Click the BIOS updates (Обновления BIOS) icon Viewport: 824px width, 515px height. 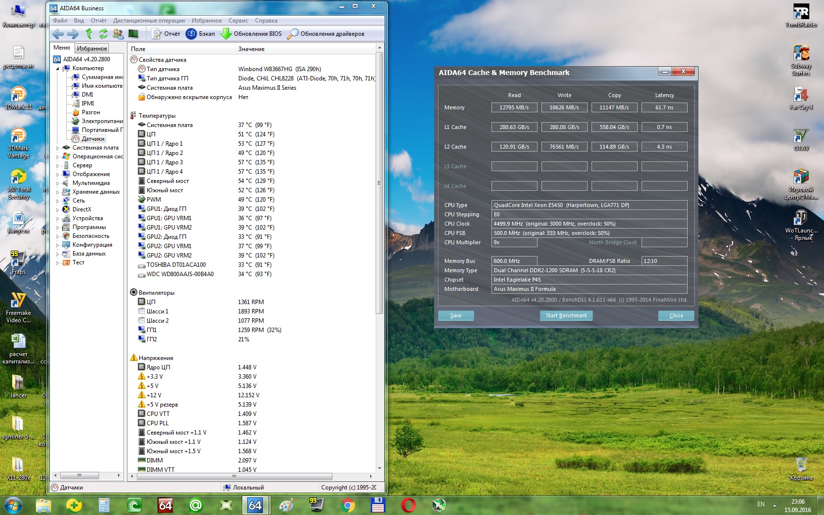point(226,34)
